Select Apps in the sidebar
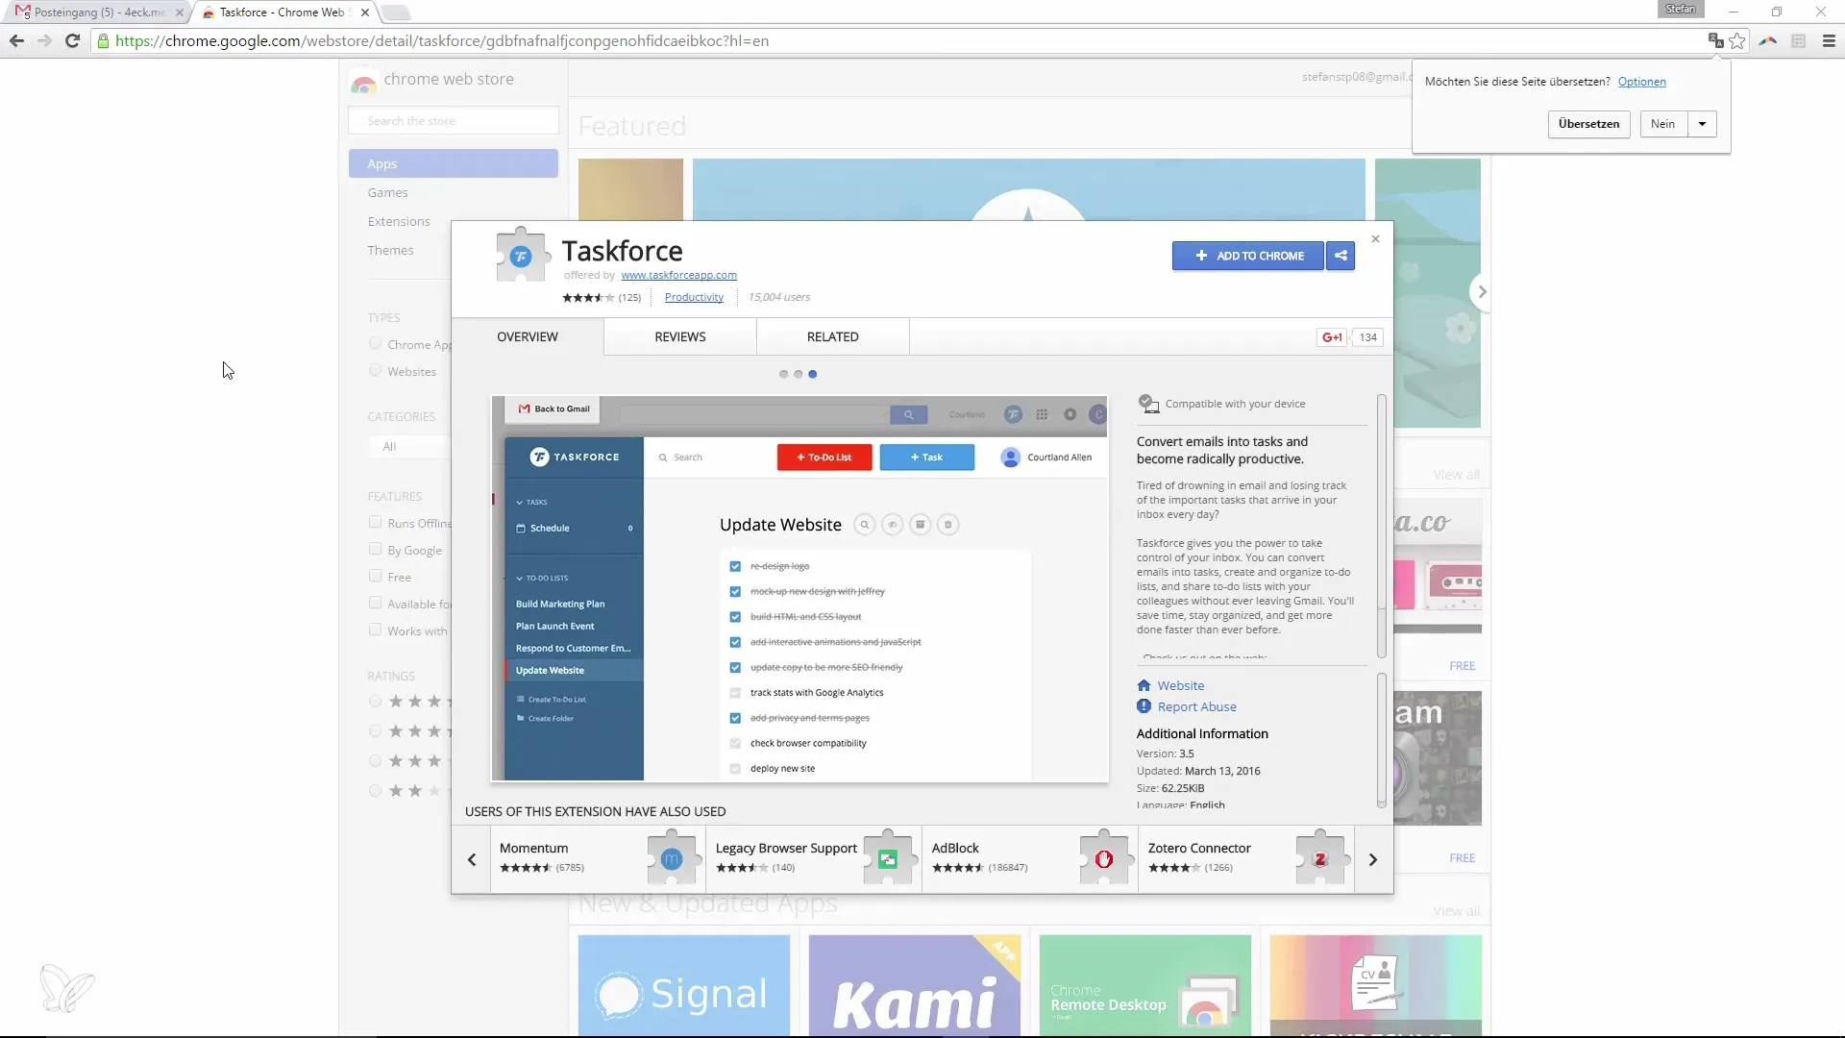The image size is (1845, 1038). click(x=454, y=163)
